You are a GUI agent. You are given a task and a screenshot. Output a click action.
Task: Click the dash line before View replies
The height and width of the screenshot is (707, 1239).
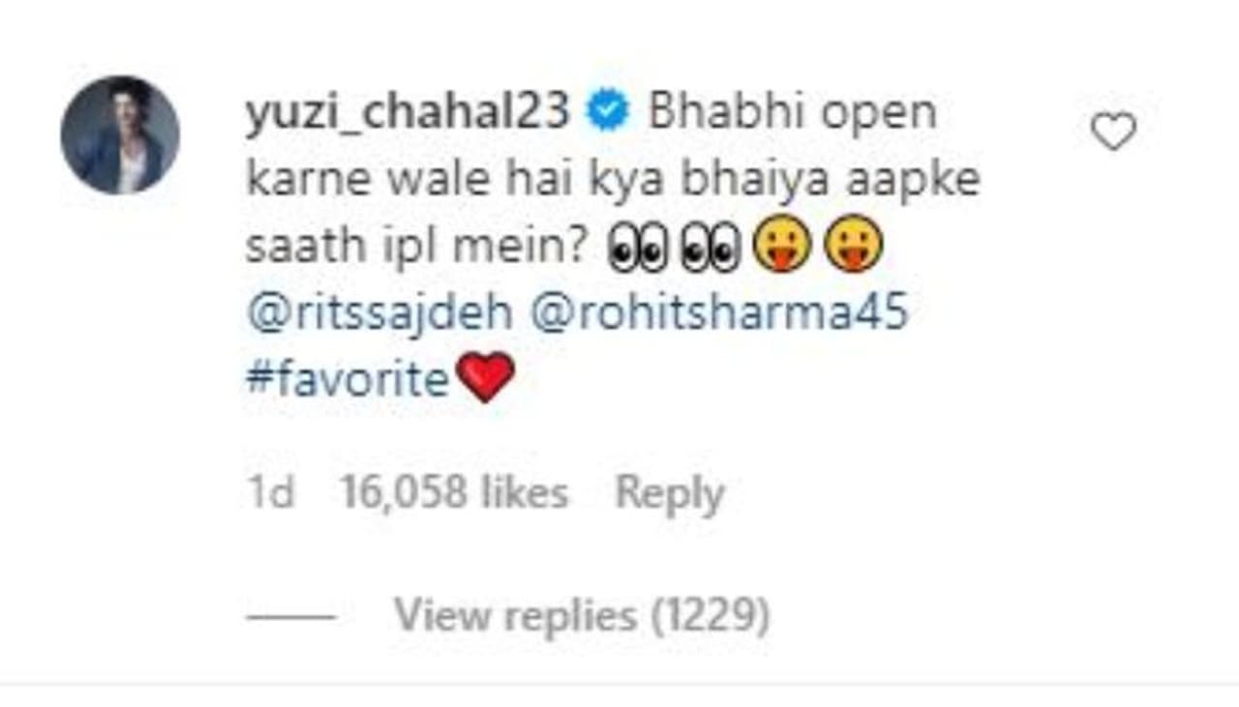[x=290, y=616]
